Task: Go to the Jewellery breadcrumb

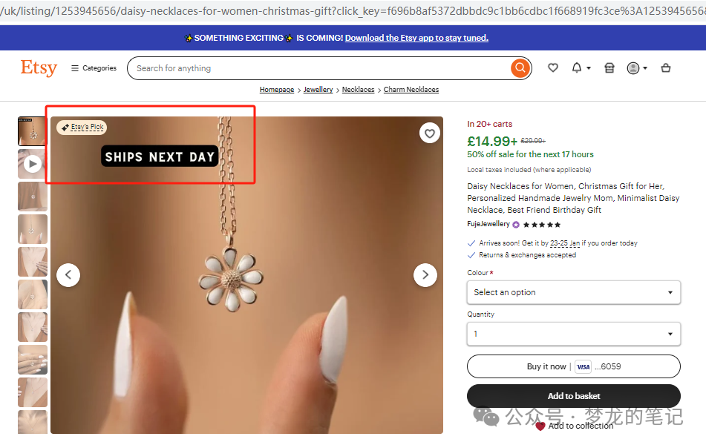Action: 318,90
